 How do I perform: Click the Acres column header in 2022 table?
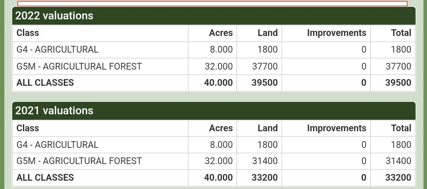pyautogui.click(x=221, y=33)
